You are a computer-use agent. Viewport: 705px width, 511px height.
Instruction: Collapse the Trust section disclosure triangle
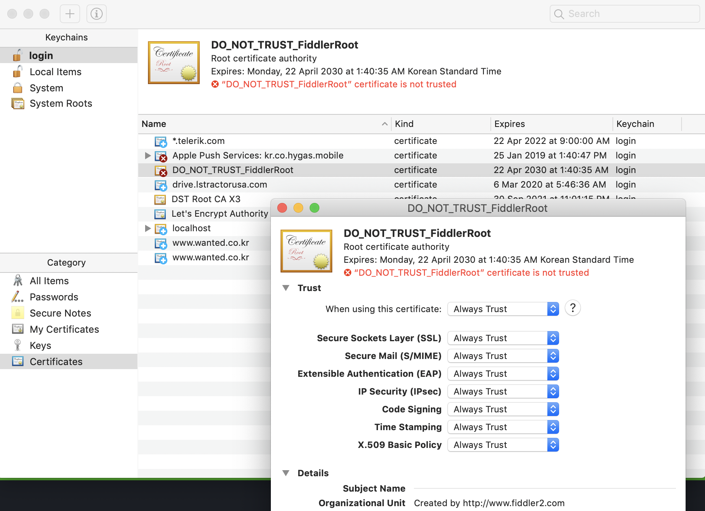point(286,288)
